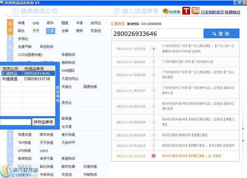The height and width of the screenshot is (178, 247).
Task: Select 天天 in common couriers
Action: point(36,31)
